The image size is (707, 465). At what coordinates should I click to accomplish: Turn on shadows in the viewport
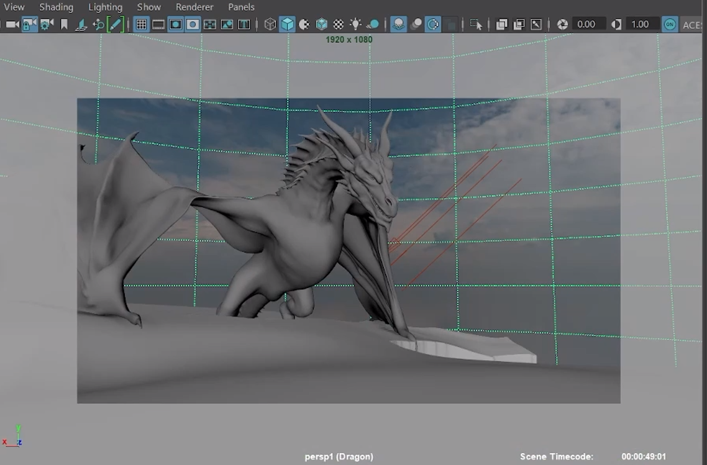click(x=374, y=25)
